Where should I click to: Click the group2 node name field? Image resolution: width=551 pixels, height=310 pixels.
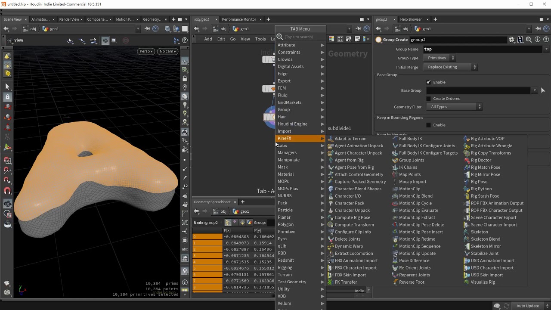(x=458, y=40)
